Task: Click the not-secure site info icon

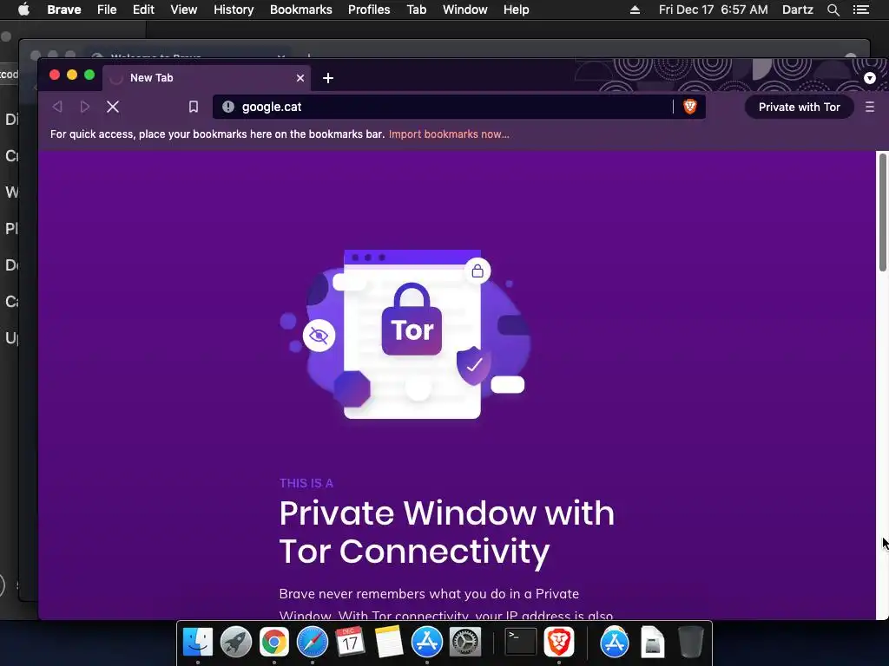Action: [228, 107]
